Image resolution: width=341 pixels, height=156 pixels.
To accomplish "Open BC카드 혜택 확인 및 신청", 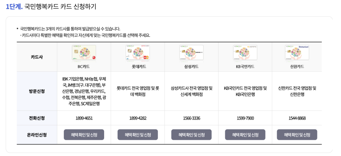I will click(x=84, y=135).
